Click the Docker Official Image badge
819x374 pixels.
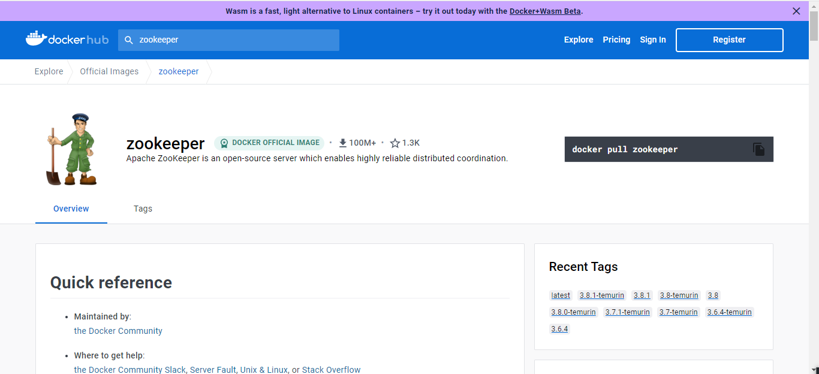pos(269,143)
